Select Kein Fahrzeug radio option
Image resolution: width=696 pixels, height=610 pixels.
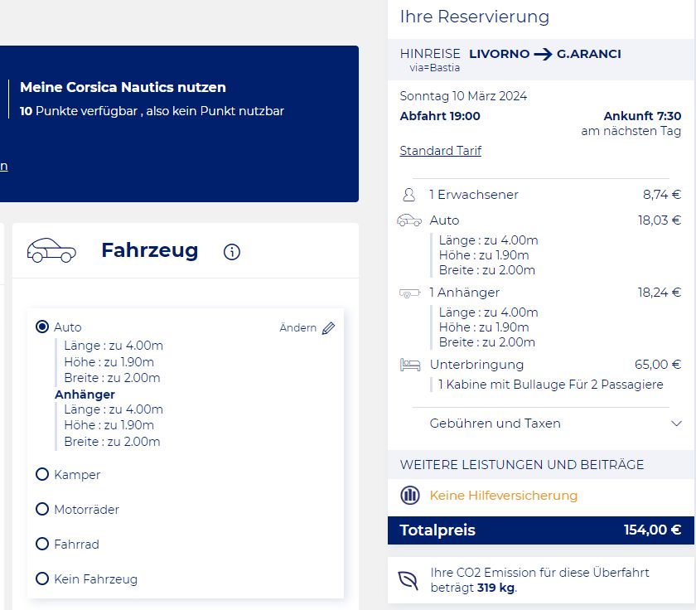pos(42,579)
